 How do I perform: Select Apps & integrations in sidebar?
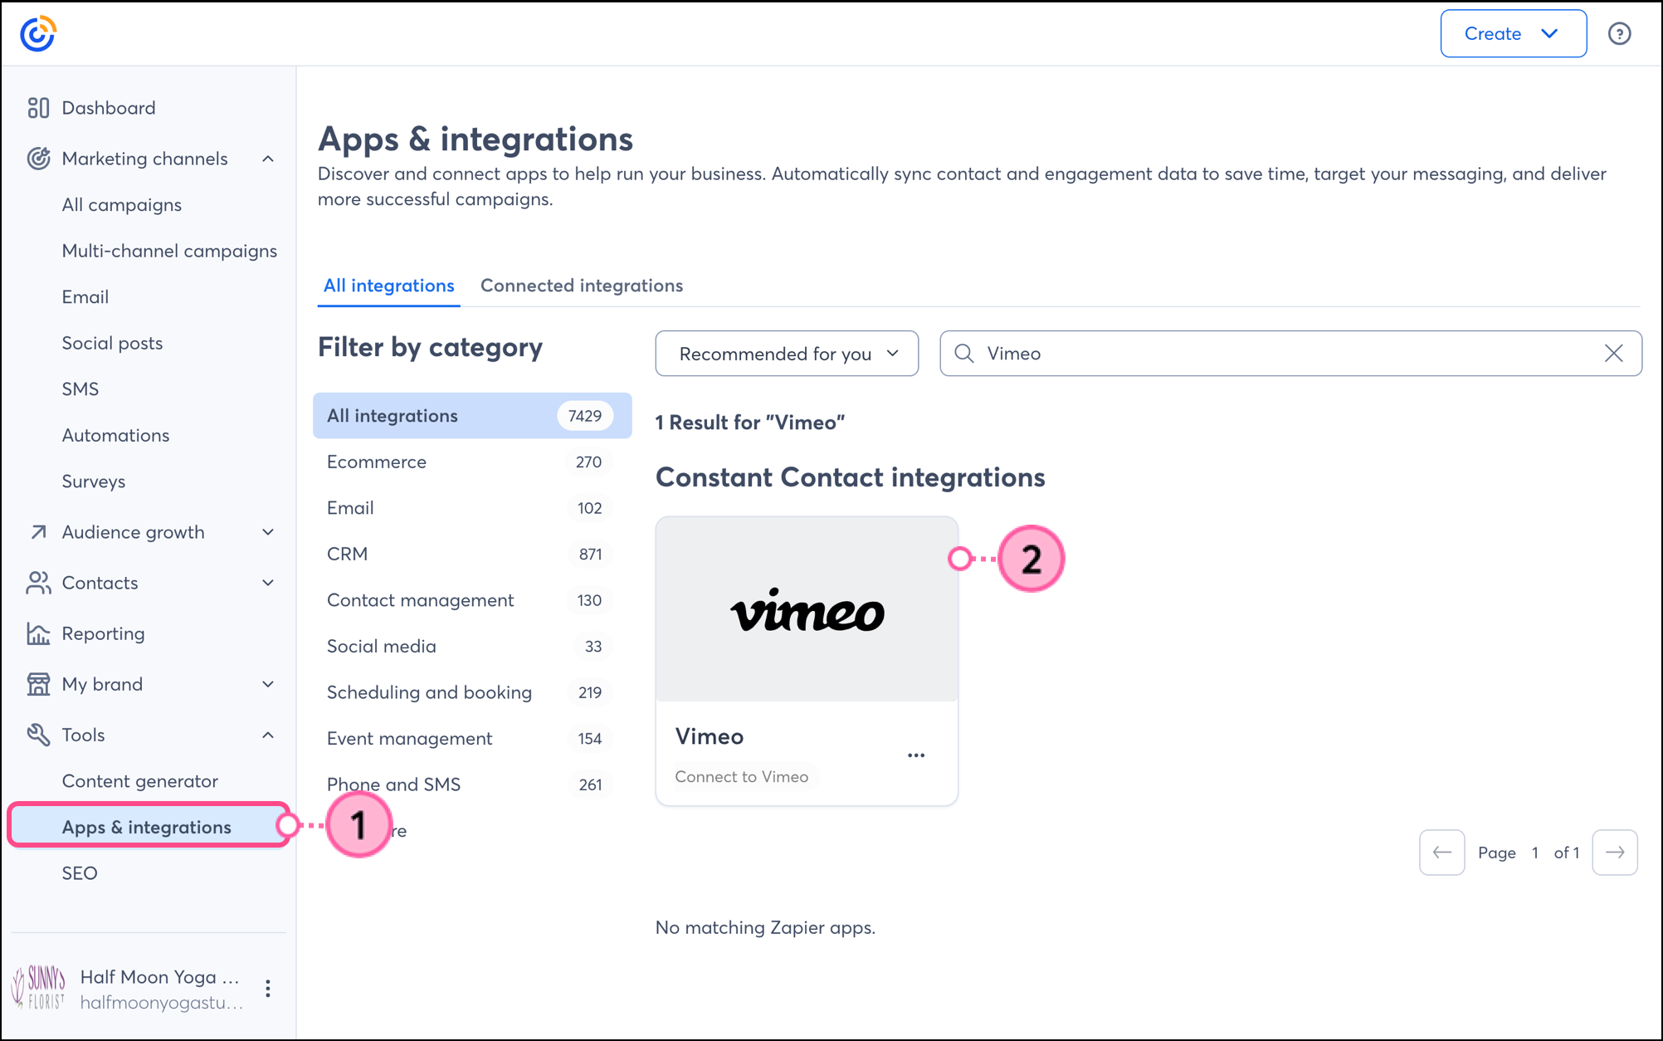pos(149,826)
